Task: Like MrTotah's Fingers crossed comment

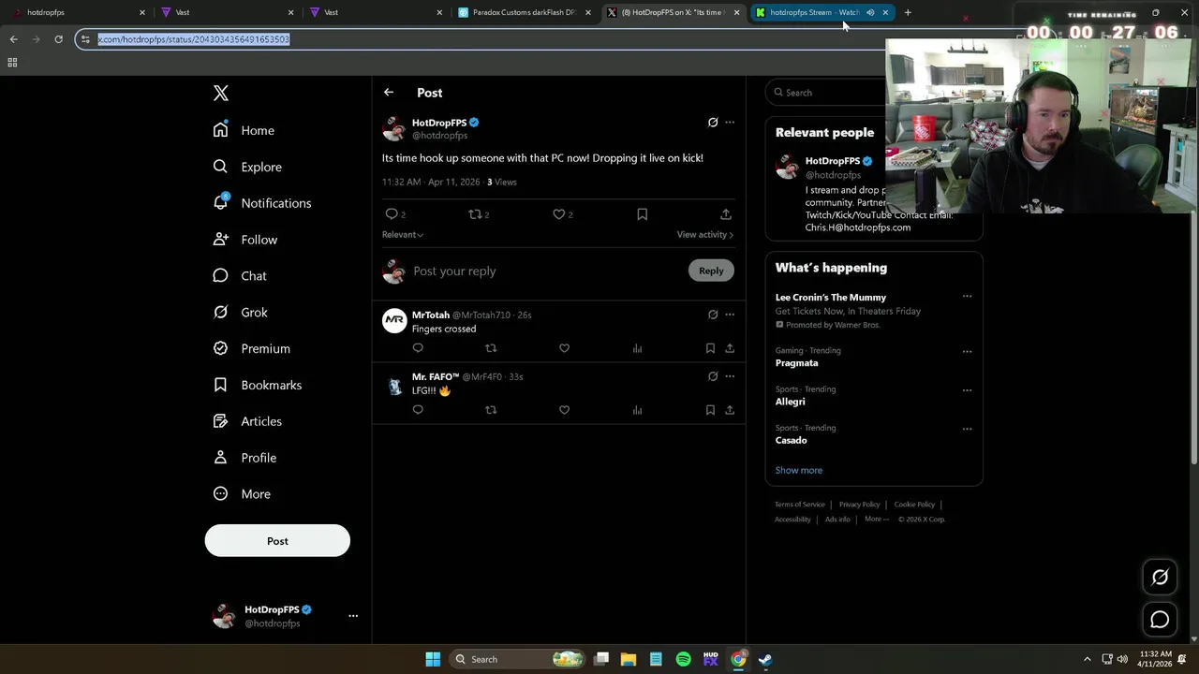Action: pos(564,348)
